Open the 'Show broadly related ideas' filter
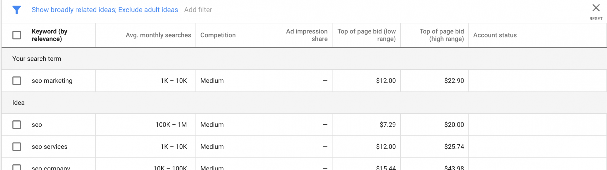The image size is (607, 170). [105, 10]
